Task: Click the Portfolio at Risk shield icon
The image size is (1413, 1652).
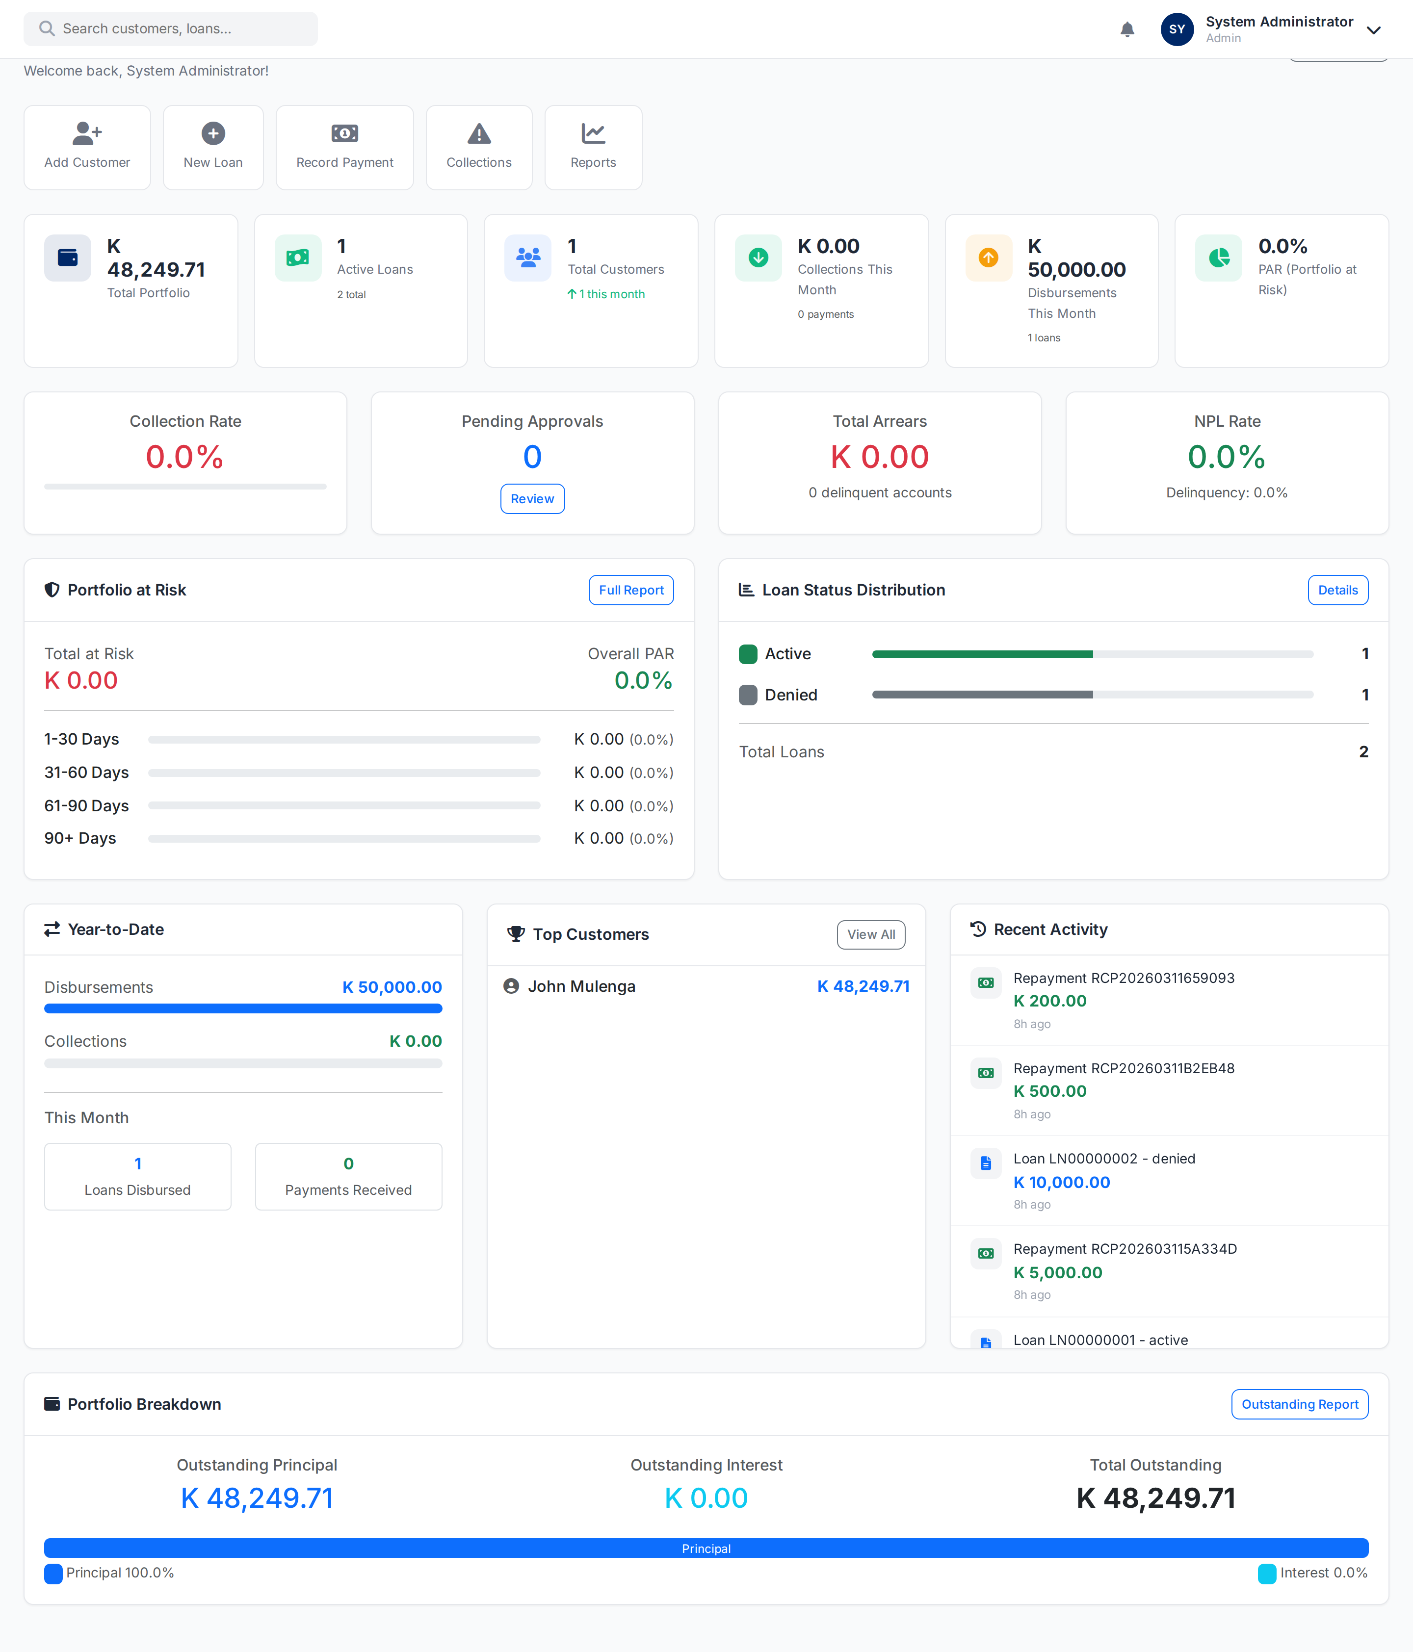Action: click(x=51, y=590)
